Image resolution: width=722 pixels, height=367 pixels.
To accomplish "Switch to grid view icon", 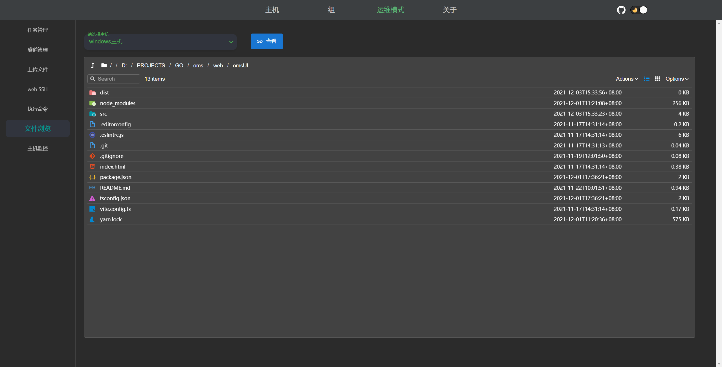I will [657, 79].
